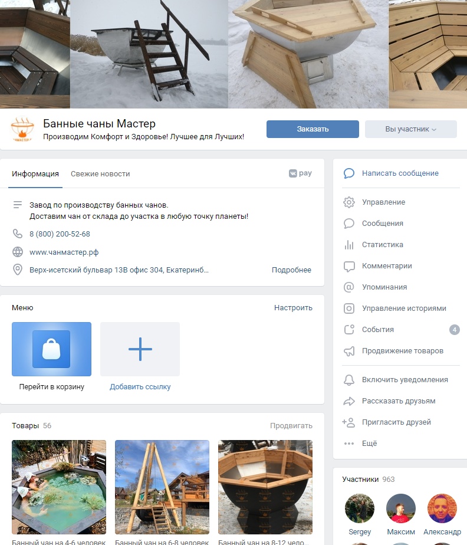Switch to the Свежие новости tab
The height and width of the screenshot is (545, 467).
pos(100,174)
